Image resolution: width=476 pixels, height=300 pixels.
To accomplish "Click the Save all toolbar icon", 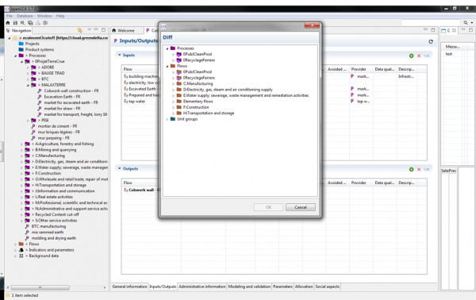I will click(x=30, y=23).
